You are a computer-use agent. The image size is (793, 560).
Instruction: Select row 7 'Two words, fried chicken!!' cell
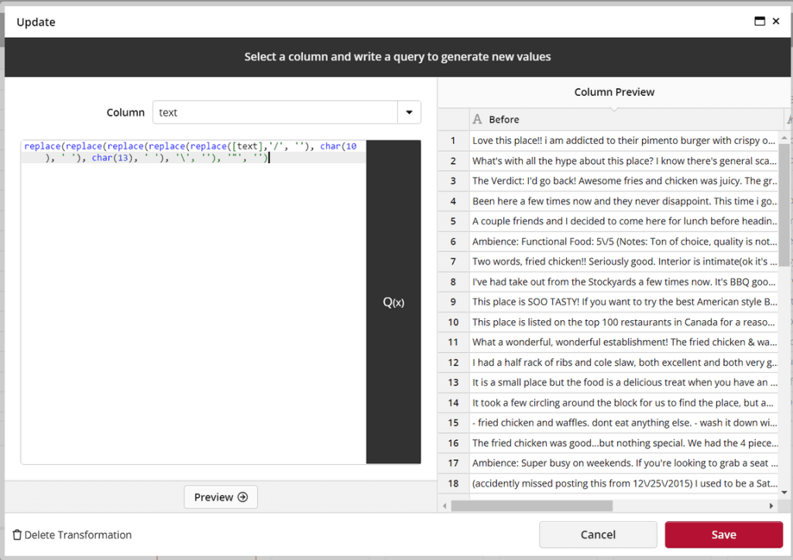point(624,261)
